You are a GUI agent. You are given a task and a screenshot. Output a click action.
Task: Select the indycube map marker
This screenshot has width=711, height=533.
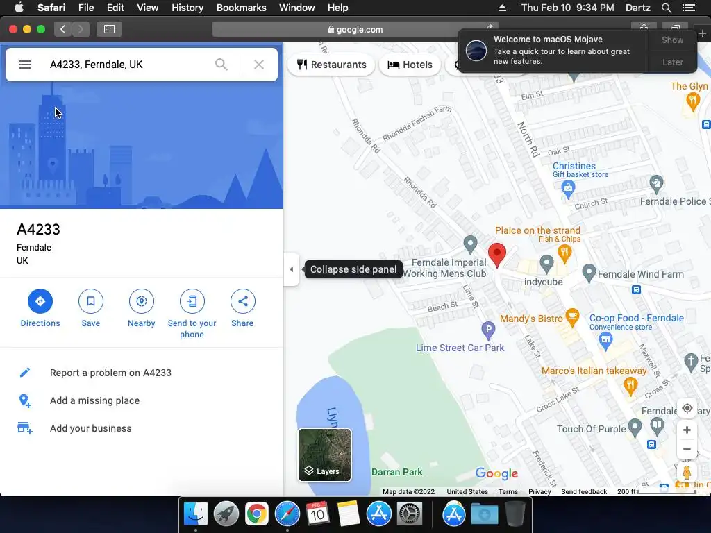[546, 263]
